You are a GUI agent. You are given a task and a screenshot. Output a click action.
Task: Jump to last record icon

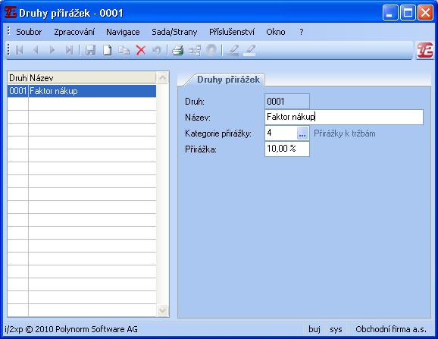(69, 50)
